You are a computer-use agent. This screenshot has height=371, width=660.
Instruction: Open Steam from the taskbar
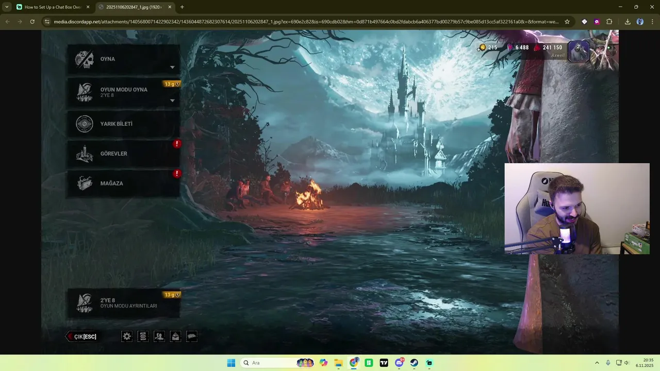coord(414,363)
